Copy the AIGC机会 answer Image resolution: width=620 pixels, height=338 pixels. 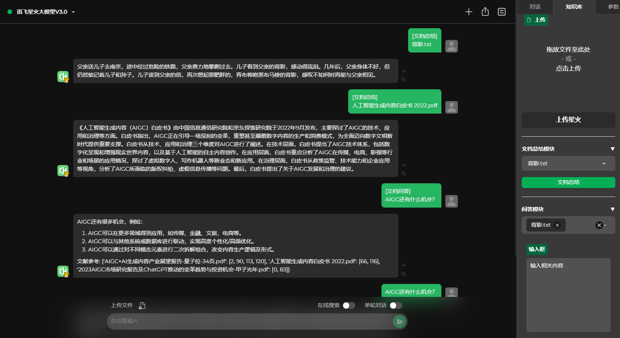coord(403,274)
